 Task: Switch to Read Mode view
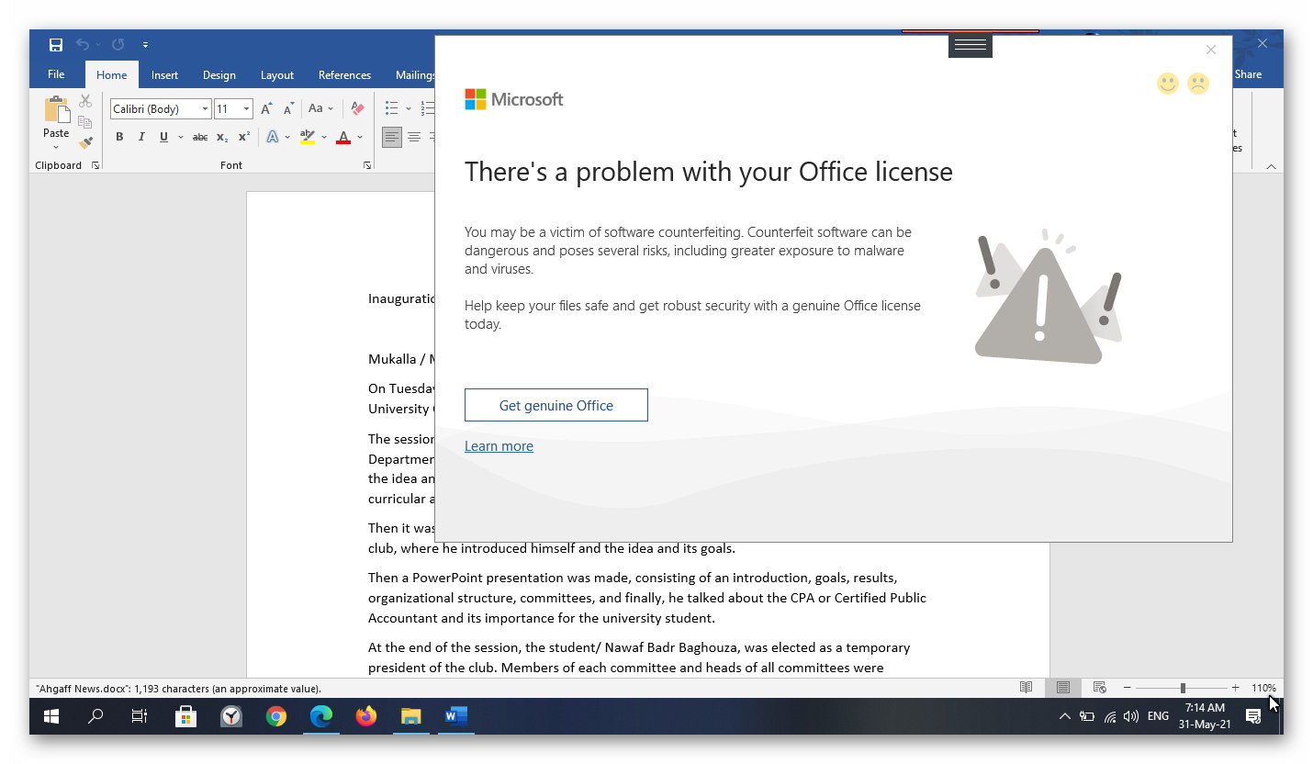[x=1027, y=688]
